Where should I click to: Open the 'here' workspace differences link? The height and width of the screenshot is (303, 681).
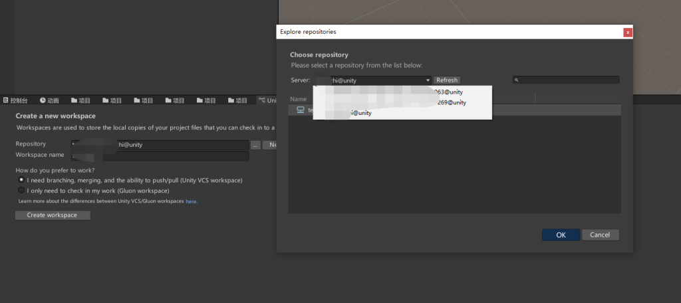191,201
